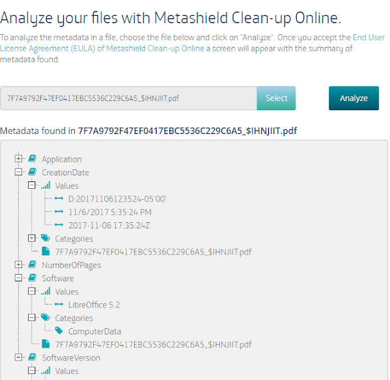This screenshot has width=390, height=380.
Task: Click the book icon beside SoftwareVersion
Action: coord(32,357)
